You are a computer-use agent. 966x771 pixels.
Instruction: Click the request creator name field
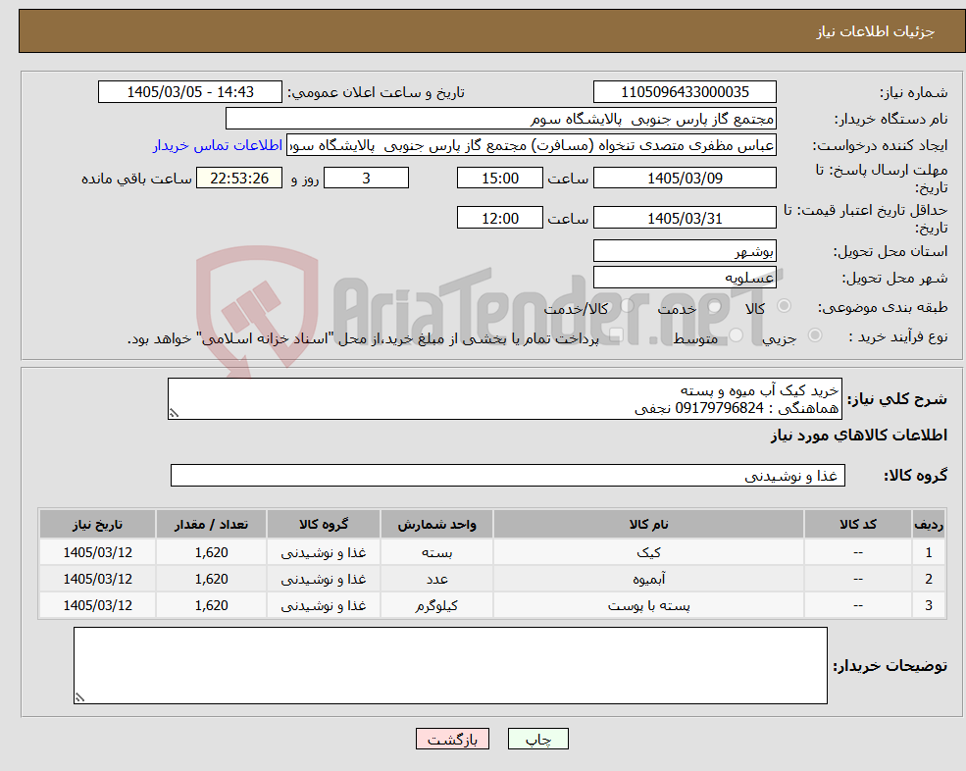pos(531,145)
